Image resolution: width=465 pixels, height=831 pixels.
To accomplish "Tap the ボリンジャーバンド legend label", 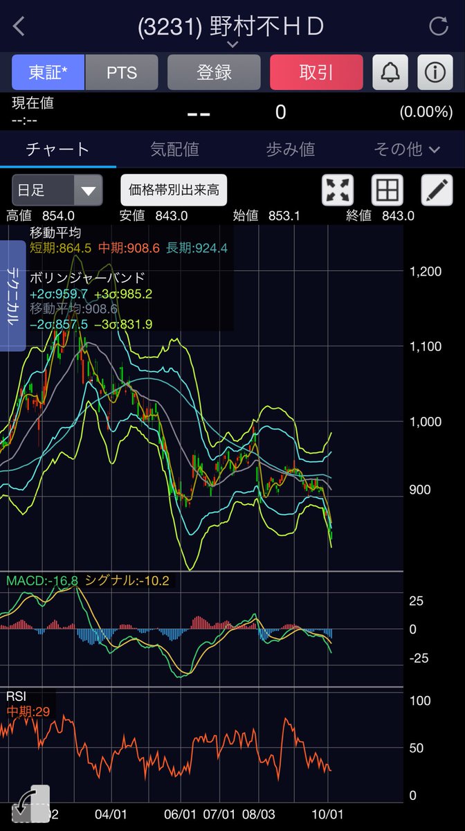I will point(87,278).
